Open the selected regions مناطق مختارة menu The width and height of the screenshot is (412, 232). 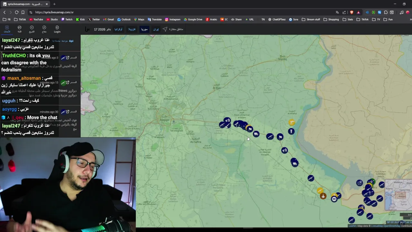pyautogui.click(x=173, y=29)
